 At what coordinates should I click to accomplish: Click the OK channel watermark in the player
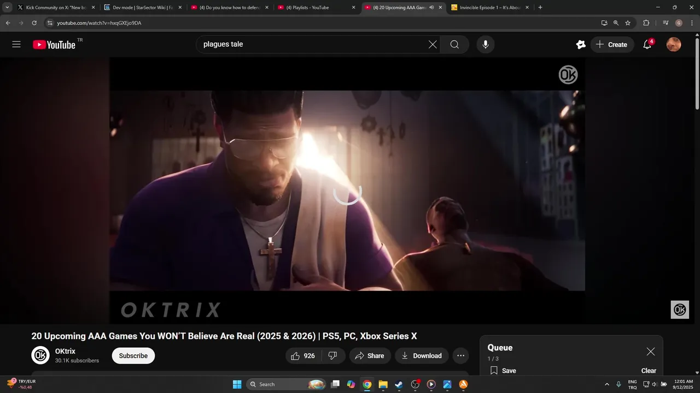[680, 309]
